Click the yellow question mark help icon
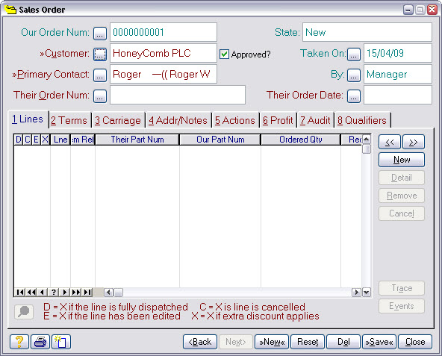The image size is (442, 356). coord(19,342)
